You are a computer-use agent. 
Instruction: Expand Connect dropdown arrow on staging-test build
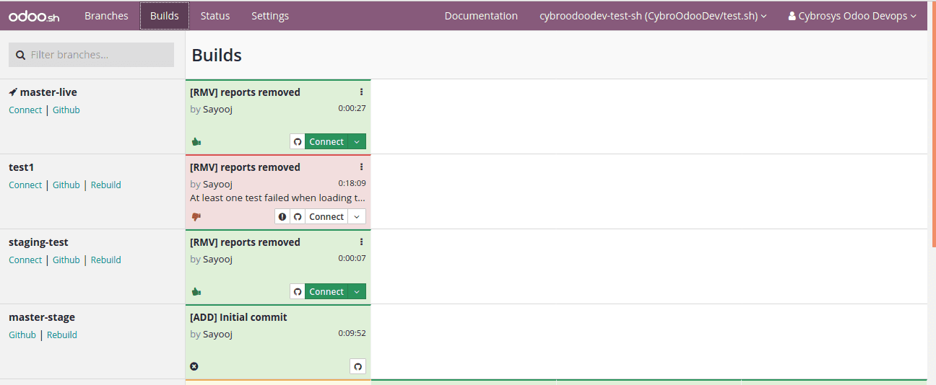coord(357,292)
